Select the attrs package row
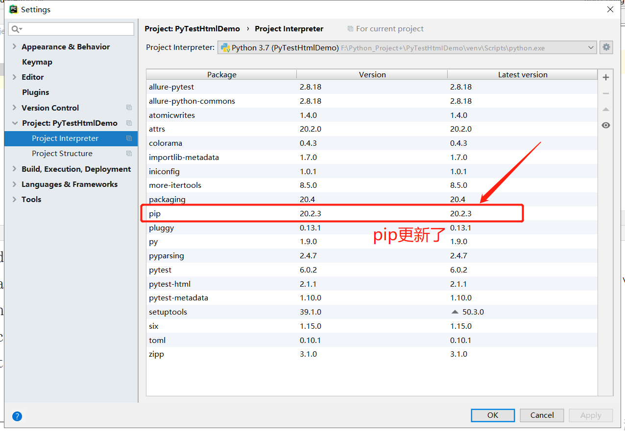Screen dimensions: 625x432 [x=372, y=129]
